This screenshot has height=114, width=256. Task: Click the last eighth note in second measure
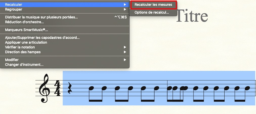click(247, 88)
